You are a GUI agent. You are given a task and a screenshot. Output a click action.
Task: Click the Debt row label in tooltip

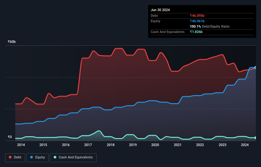tap(154, 16)
